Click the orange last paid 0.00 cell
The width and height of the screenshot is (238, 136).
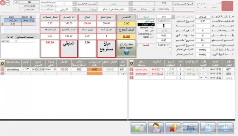(95, 70)
